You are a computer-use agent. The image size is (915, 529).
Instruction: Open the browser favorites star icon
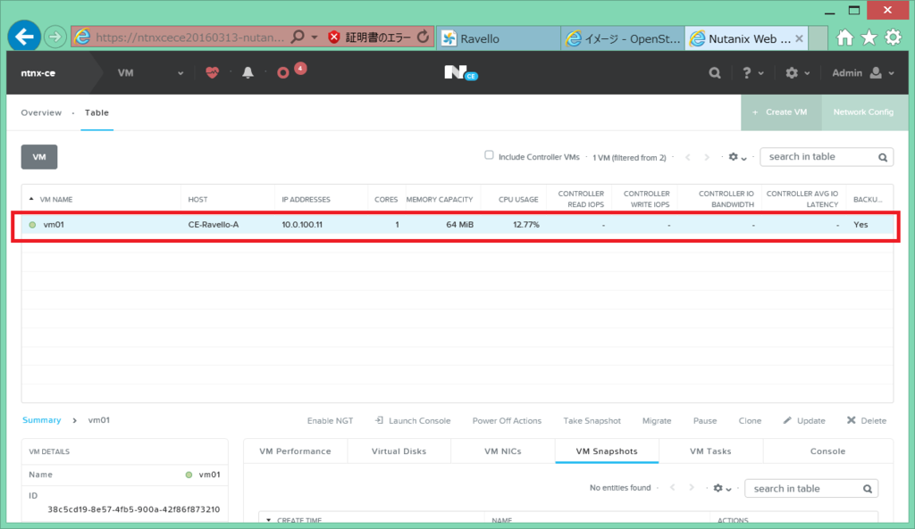pos(869,37)
